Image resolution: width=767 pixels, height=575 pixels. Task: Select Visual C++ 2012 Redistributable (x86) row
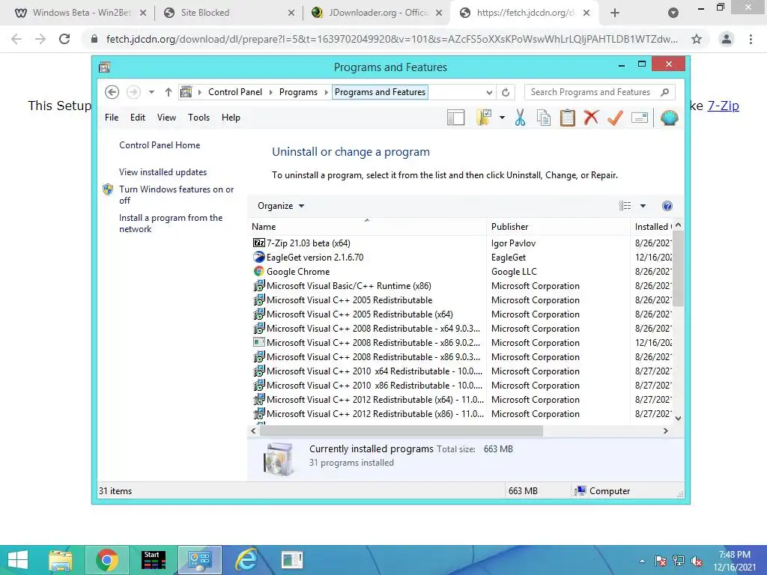[x=461, y=413]
